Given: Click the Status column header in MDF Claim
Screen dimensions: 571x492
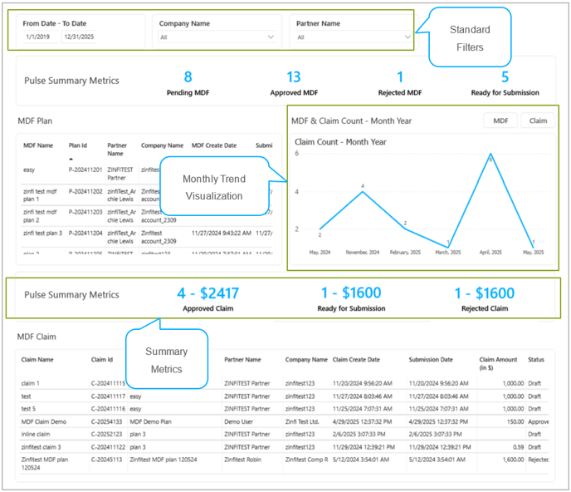Looking at the screenshot, I should coord(536,360).
